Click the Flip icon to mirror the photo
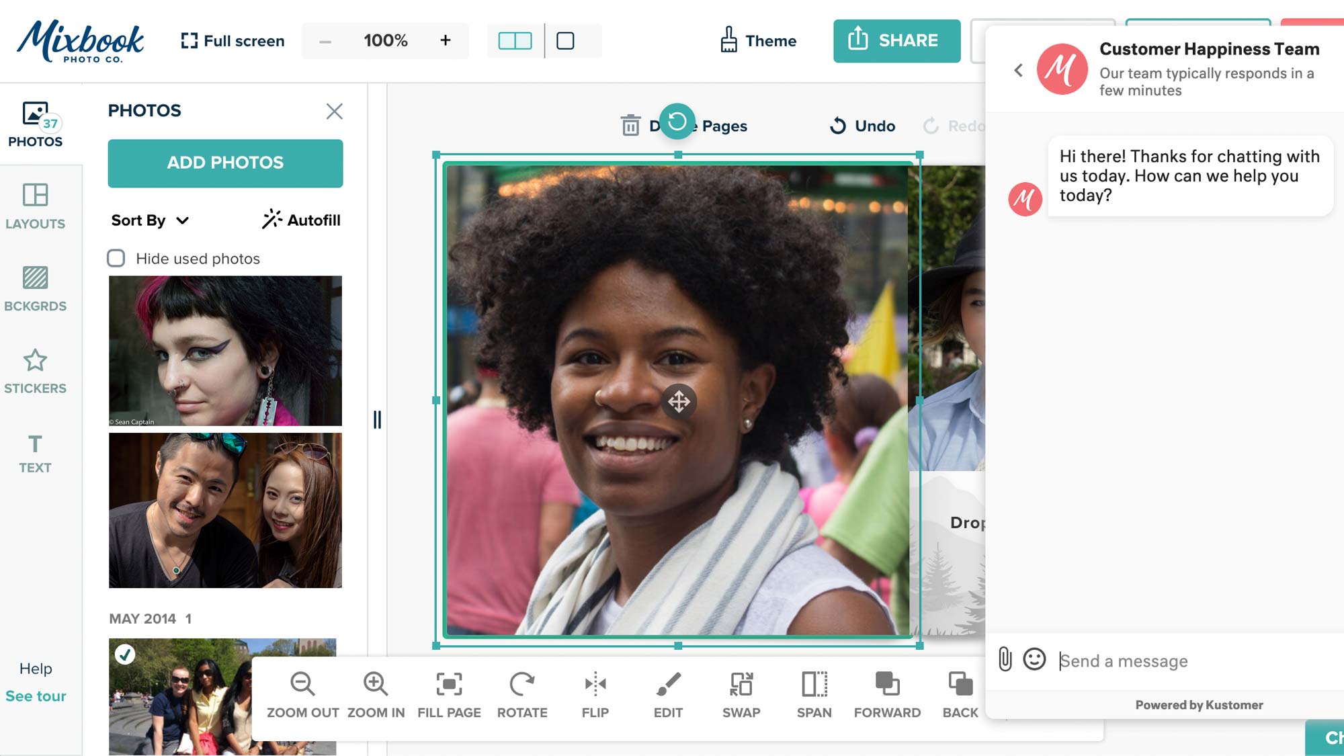This screenshot has width=1344, height=756. tap(595, 685)
